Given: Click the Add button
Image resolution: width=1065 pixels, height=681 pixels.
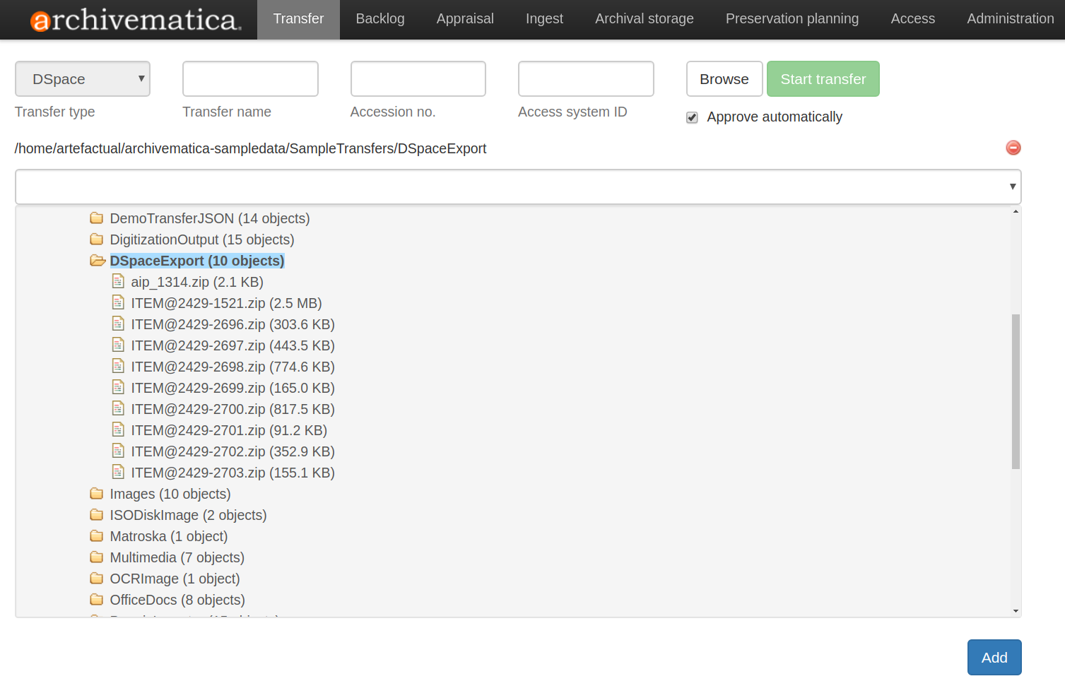Looking at the screenshot, I should (994, 657).
